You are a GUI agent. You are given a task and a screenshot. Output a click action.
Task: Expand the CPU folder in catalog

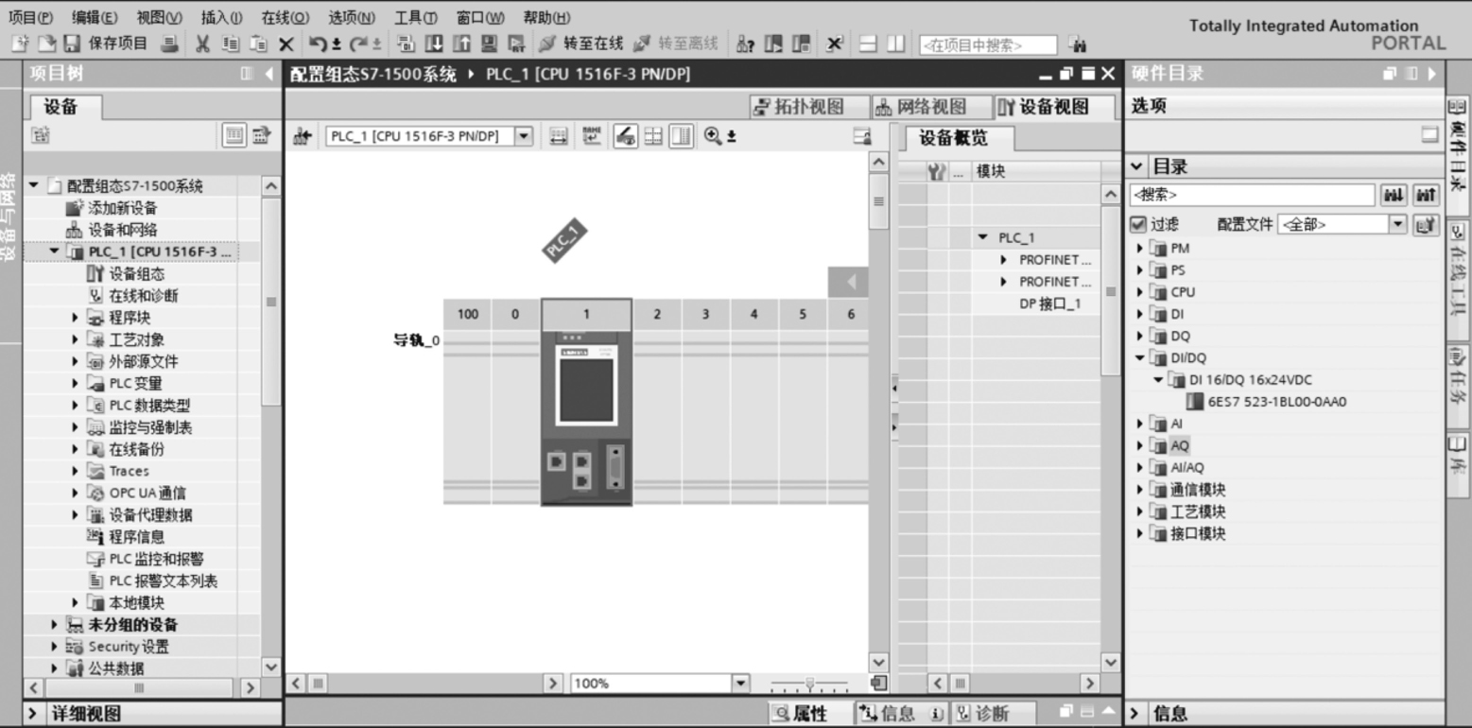click(x=1140, y=292)
